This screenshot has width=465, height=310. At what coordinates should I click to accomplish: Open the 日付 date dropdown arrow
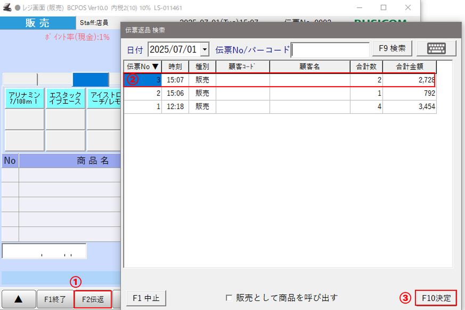(x=205, y=50)
